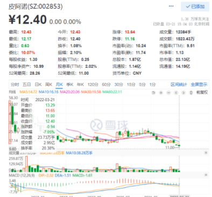Click the 全屏显示 fullscreen link
This screenshot has height=197, width=212.
(x=199, y=85)
